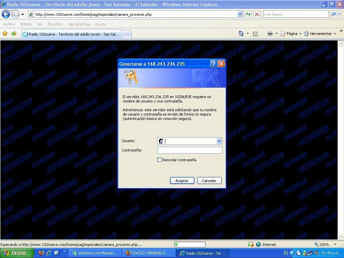Click the third quick launch icon
Image resolution: width=344 pixels, height=258 pixels.
[x=56, y=253]
